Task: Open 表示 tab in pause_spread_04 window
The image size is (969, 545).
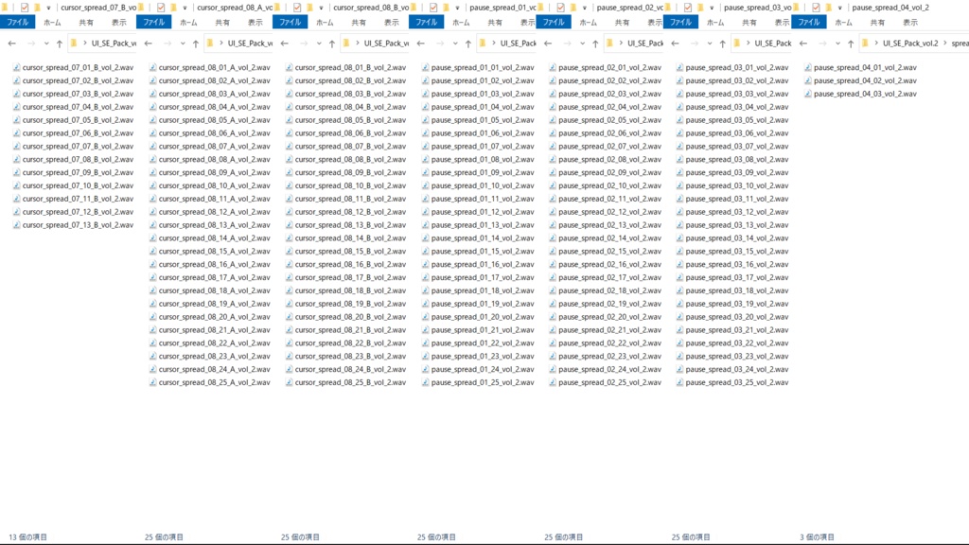Action: [910, 23]
